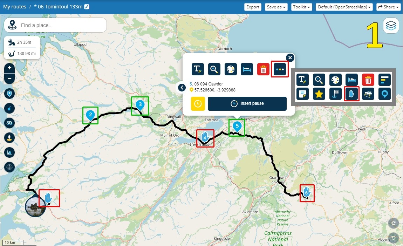Click the yellow star favorite icon
Screen dimensions: 403x246
coord(319,94)
